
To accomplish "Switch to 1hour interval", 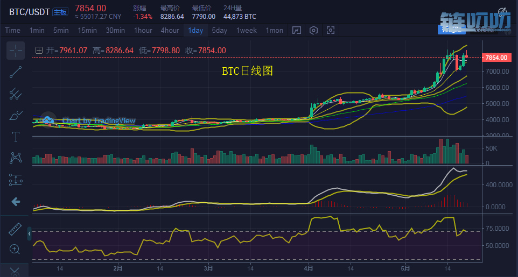I will click(143, 30).
